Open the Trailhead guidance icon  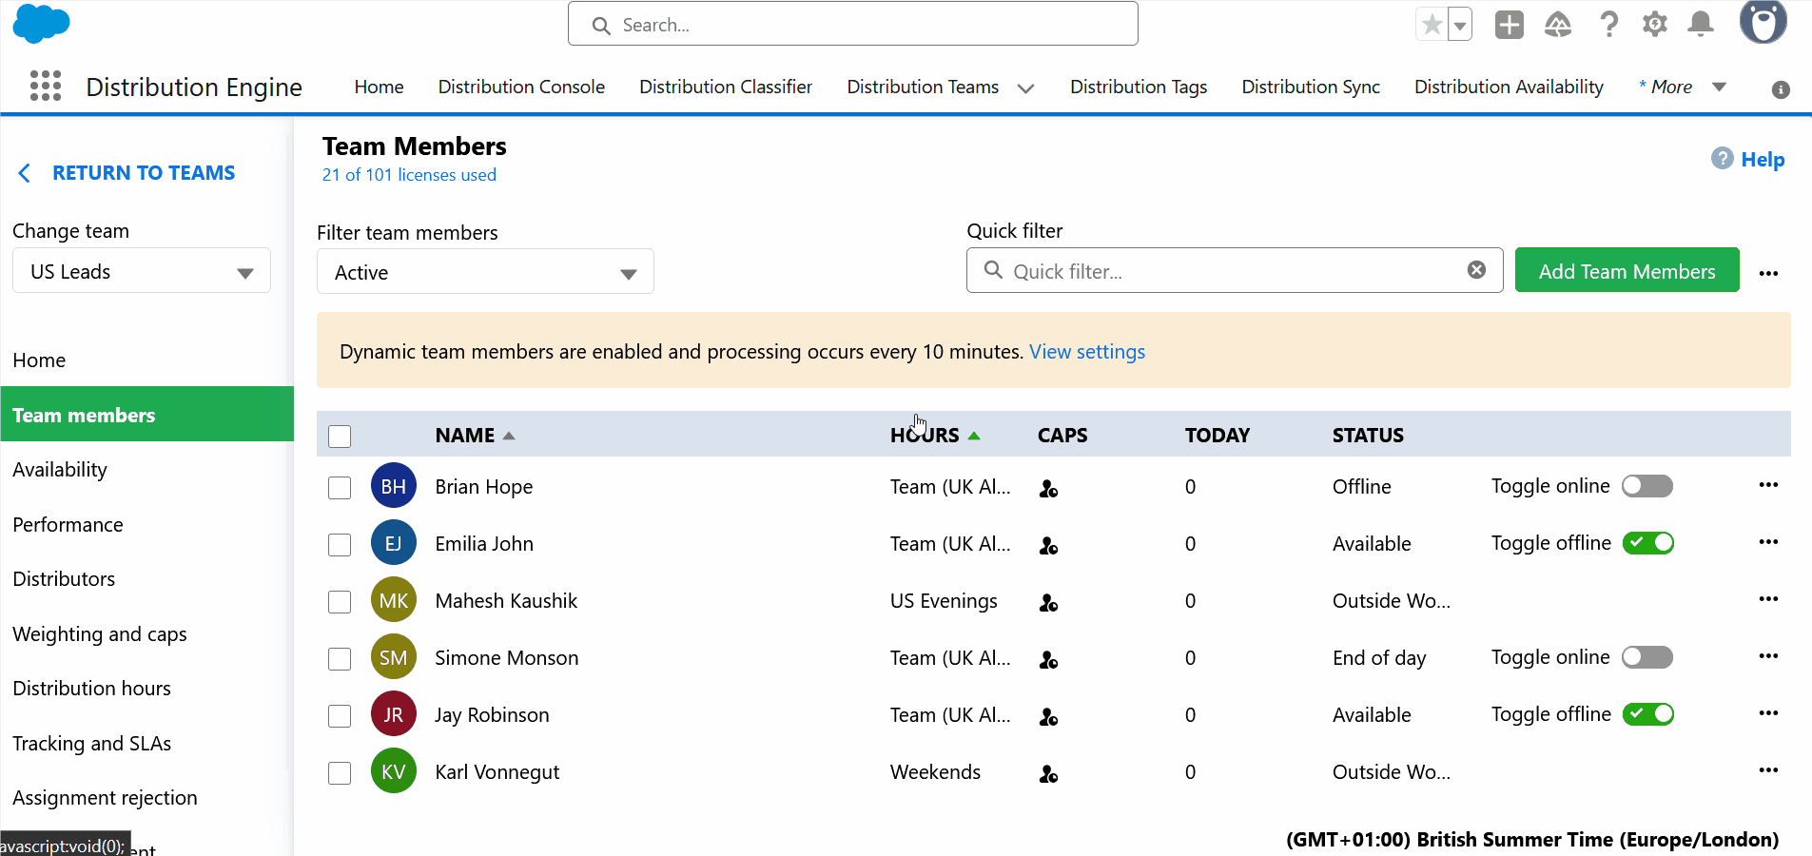[1558, 25]
